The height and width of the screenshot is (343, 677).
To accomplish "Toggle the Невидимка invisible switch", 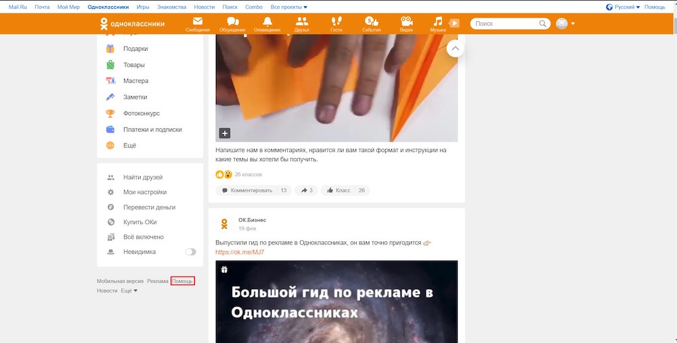I will pos(190,252).
